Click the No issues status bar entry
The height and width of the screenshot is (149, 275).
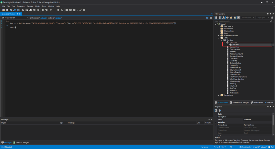204,147
